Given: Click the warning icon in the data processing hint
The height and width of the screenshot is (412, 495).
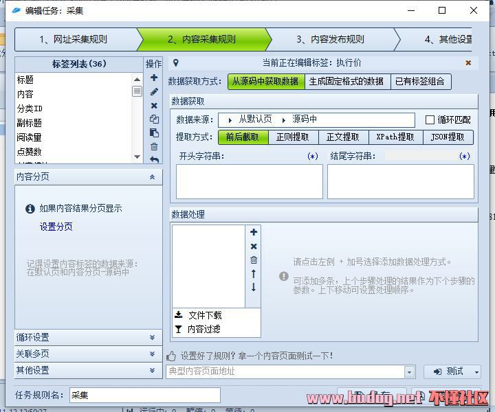Looking at the screenshot, I should click(x=284, y=276).
